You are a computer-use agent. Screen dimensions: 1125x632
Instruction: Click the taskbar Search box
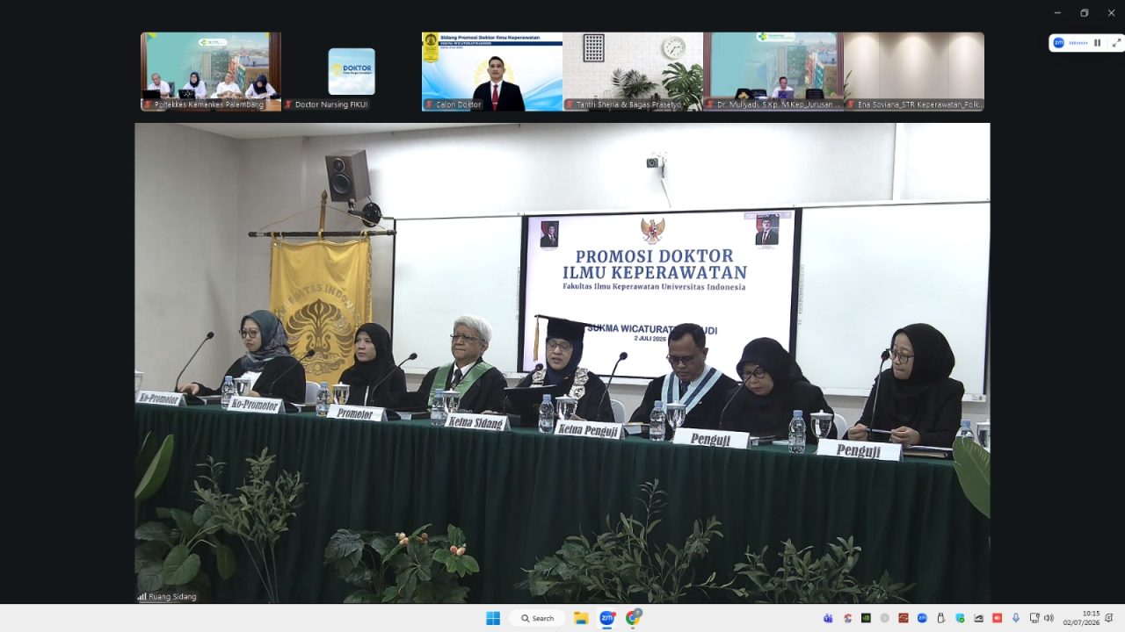point(537,618)
